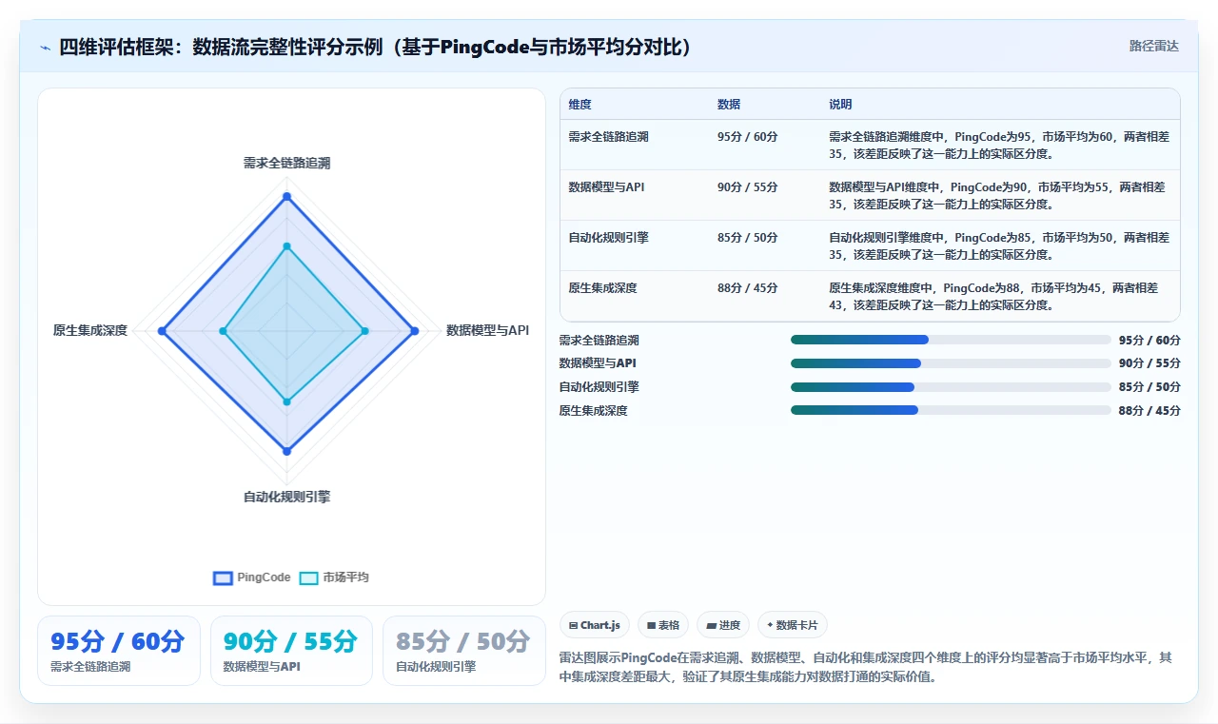Screen dimensions: 1218x724
Task: Open the 95分 / 60分 data card
Action: tap(119, 651)
